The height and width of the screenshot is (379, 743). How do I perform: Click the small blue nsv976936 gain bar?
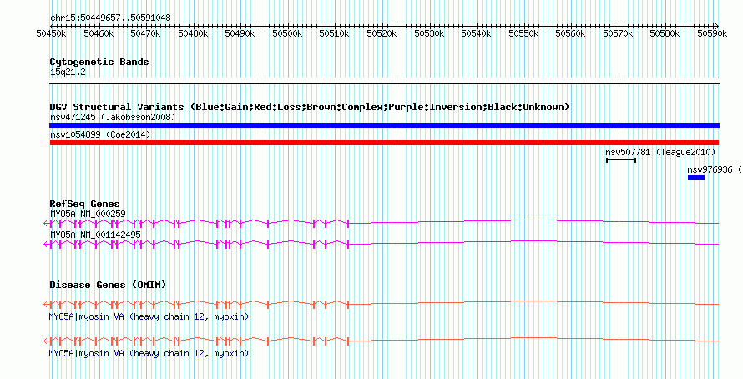(696, 178)
